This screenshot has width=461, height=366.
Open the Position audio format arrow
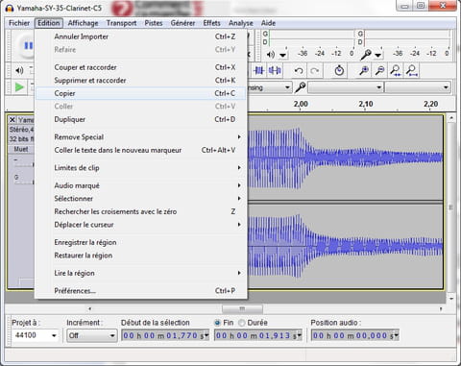click(397, 335)
